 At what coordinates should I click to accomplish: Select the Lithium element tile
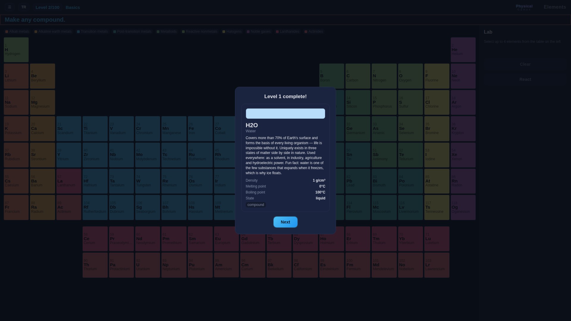point(16,76)
